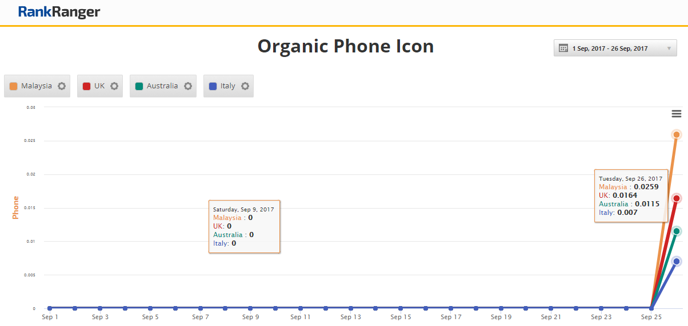Click the orange Malaysia color swatch
The width and height of the screenshot is (688, 326).
pos(13,86)
